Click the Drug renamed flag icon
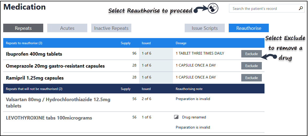 click(176, 117)
